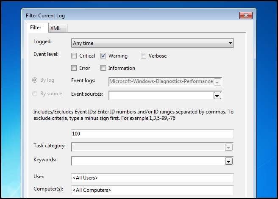Switch to the XML tab
This screenshot has height=199, width=278.
[58, 28]
